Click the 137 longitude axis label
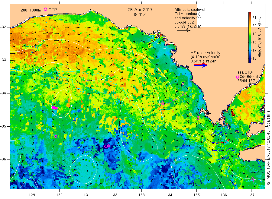Screen dimensions: 272x199 click(251, 195)
